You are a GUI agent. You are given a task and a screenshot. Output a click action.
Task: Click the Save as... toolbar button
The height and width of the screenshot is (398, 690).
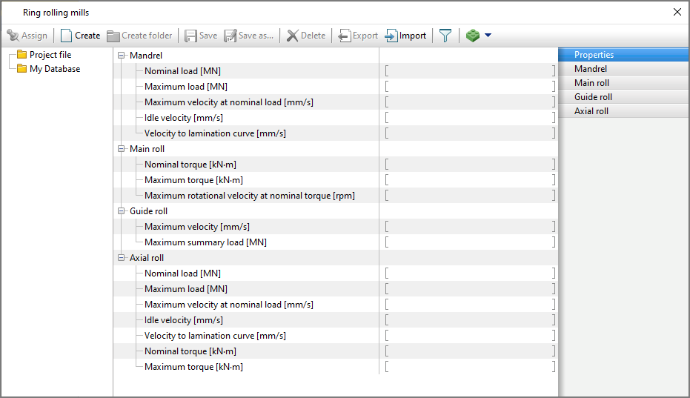pyautogui.click(x=248, y=36)
